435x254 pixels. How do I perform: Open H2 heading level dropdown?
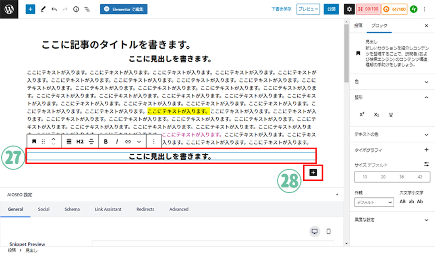[80, 142]
